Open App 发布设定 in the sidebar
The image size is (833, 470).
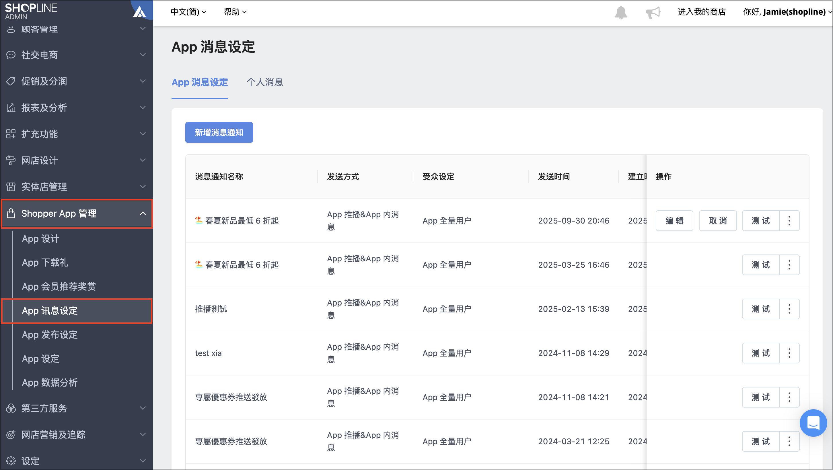pyautogui.click(x=50, y=335)
